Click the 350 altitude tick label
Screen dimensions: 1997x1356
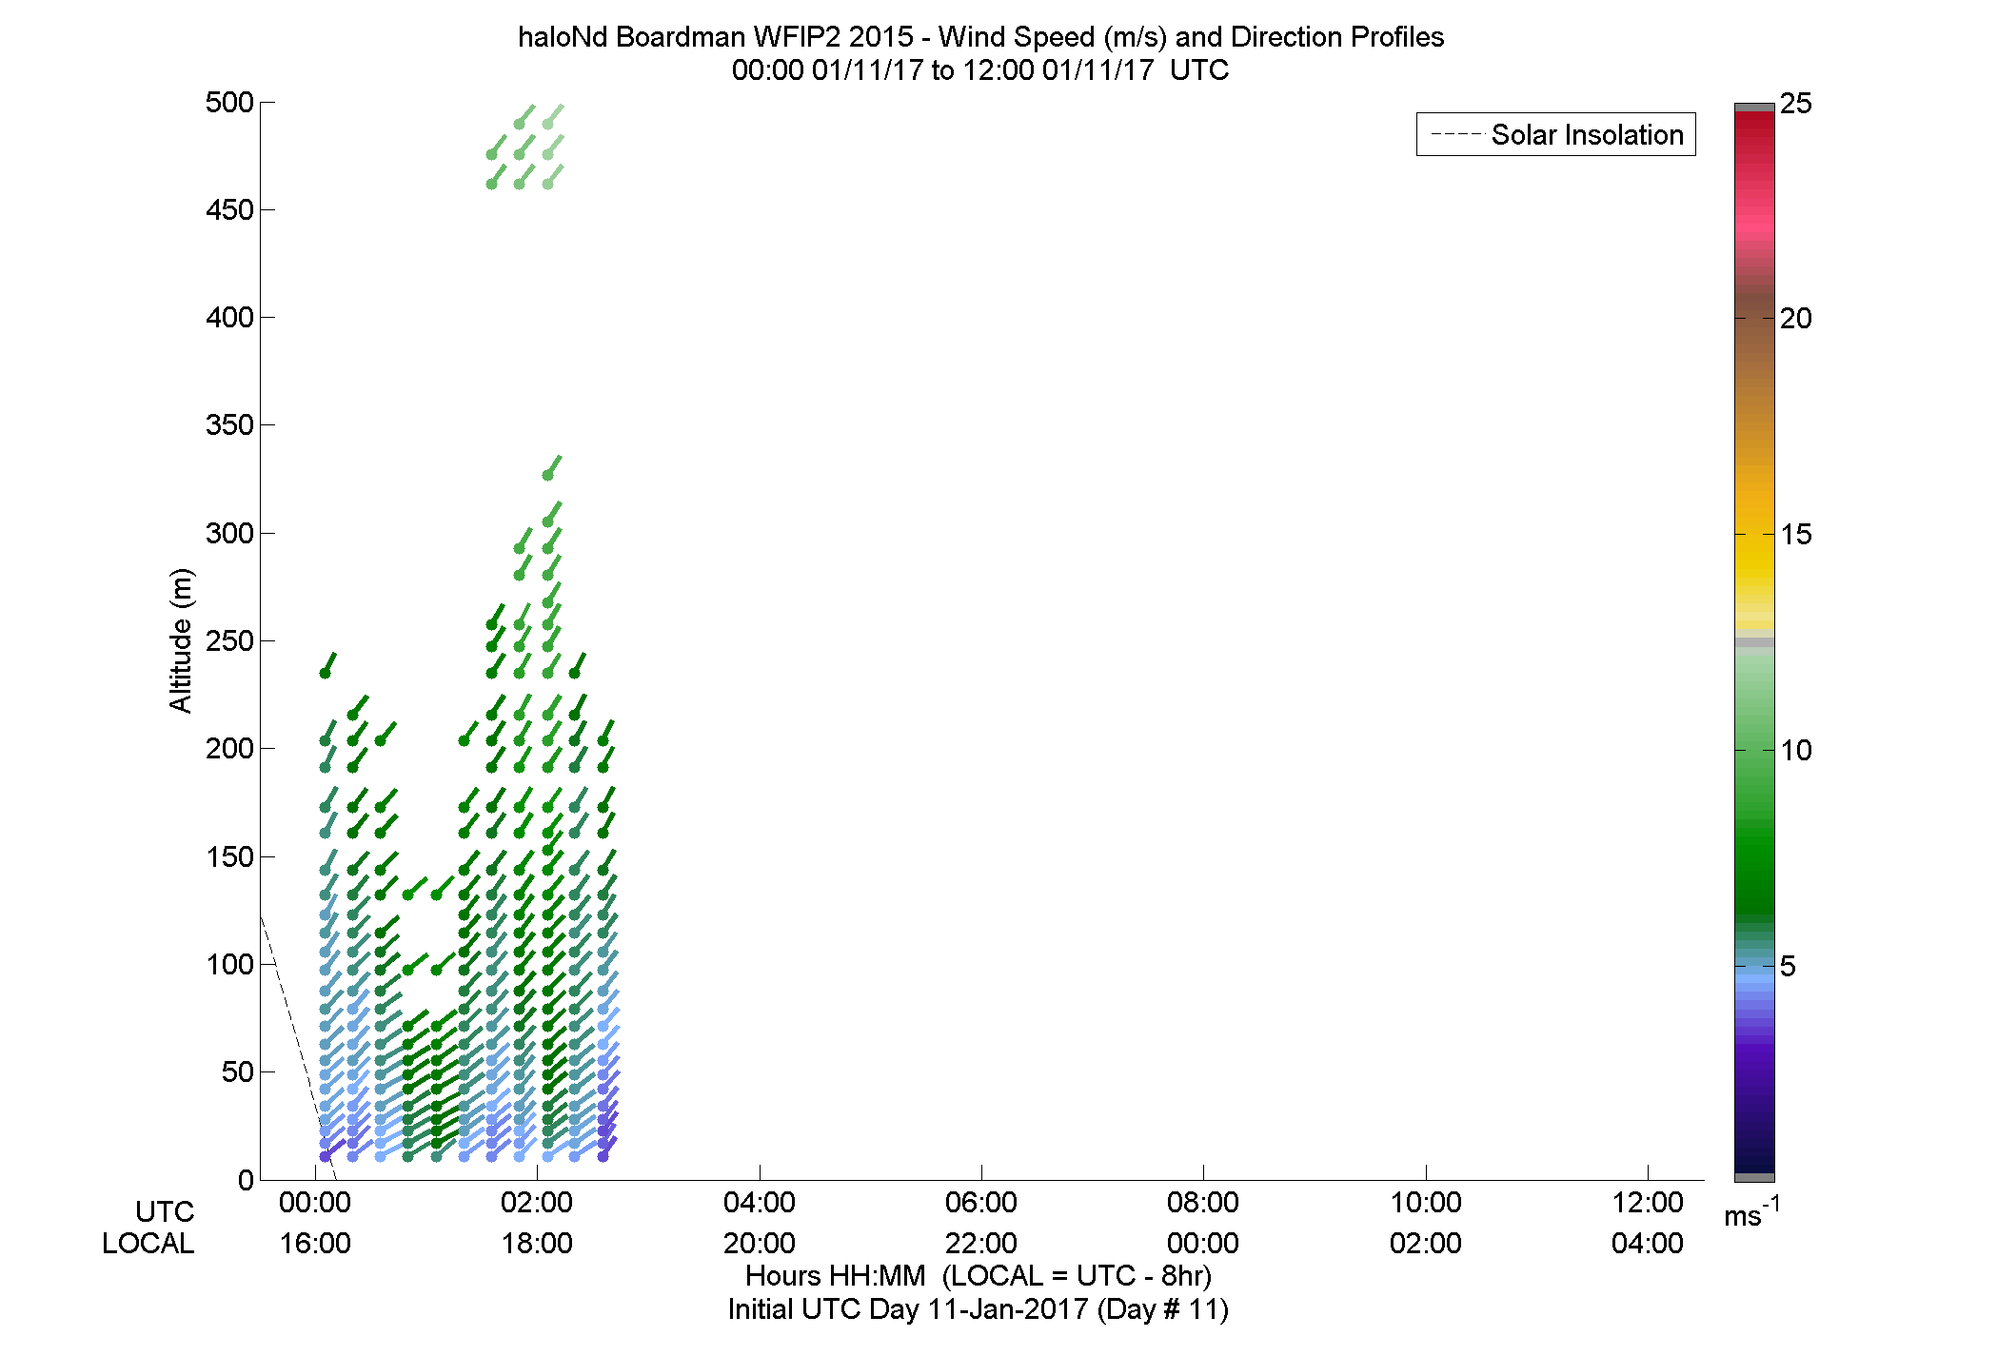(229, 425)
